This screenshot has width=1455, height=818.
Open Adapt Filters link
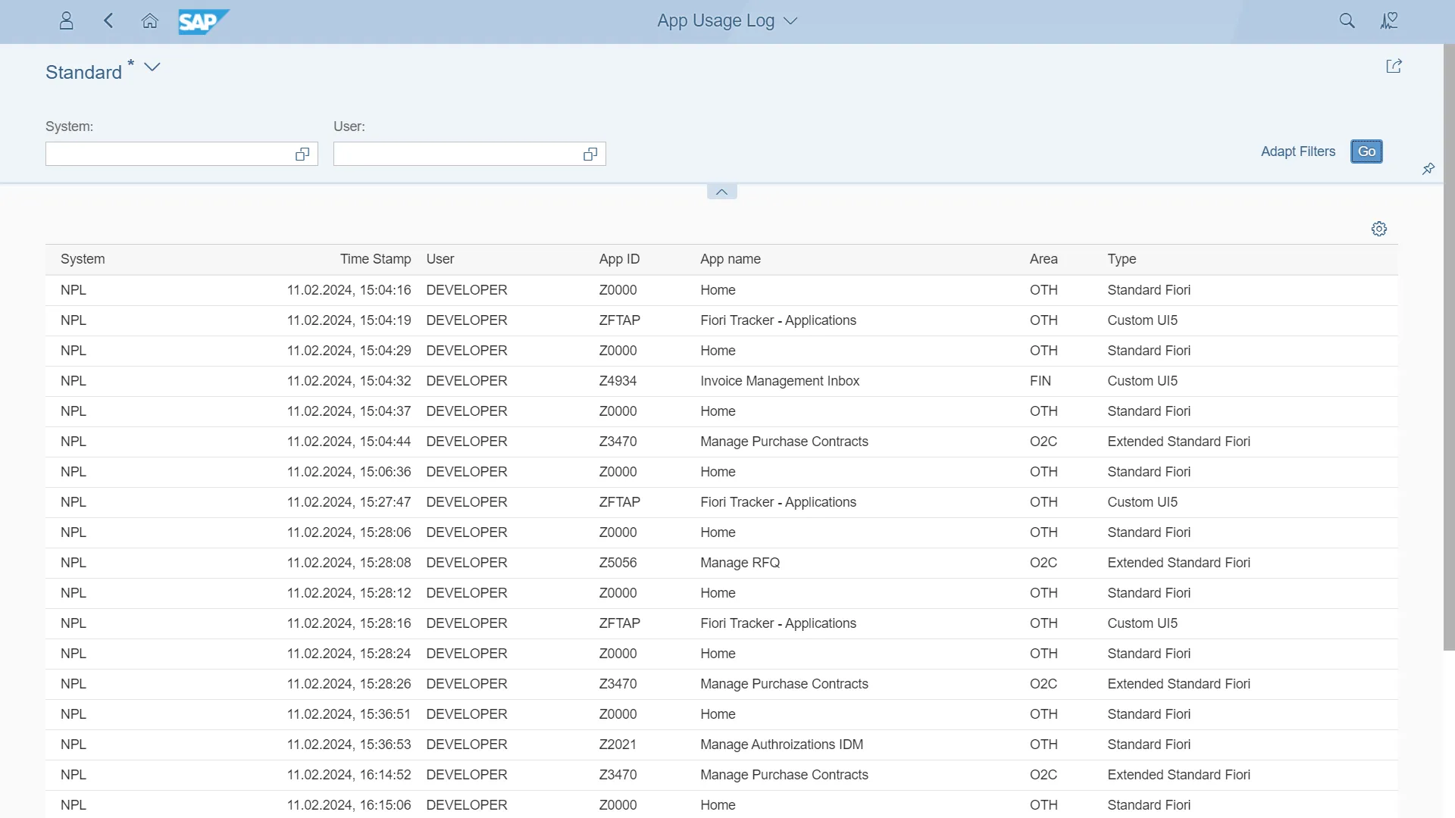tap(1297, 151)
